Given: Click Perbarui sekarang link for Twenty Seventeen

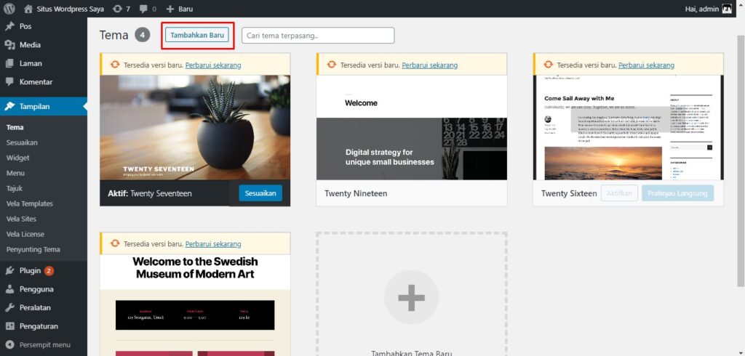Looking at the screenshot, I should pyautogui.click(x=213, y=65).
